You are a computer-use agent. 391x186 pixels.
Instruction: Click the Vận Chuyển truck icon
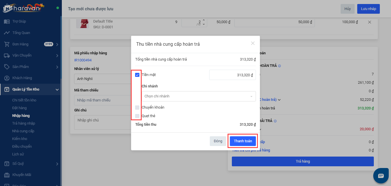tap(7, 55)
